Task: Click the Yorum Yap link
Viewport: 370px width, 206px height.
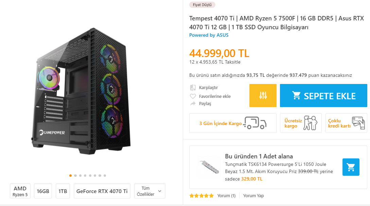Action: click(253, 196)
